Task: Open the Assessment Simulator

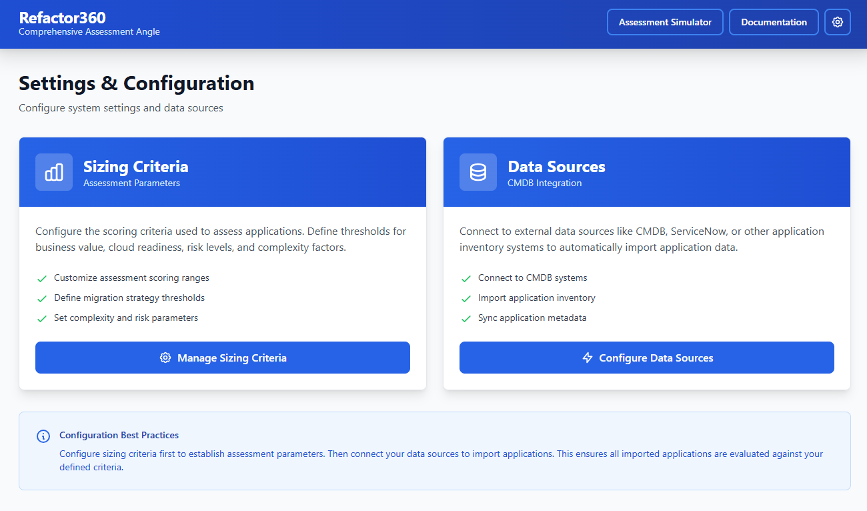Action: (x=665, y=22)
